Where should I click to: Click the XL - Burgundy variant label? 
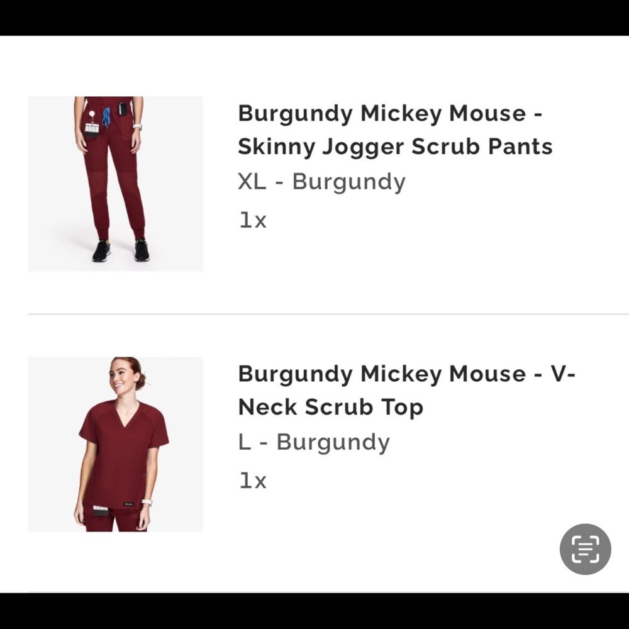[x=321, y=181]
